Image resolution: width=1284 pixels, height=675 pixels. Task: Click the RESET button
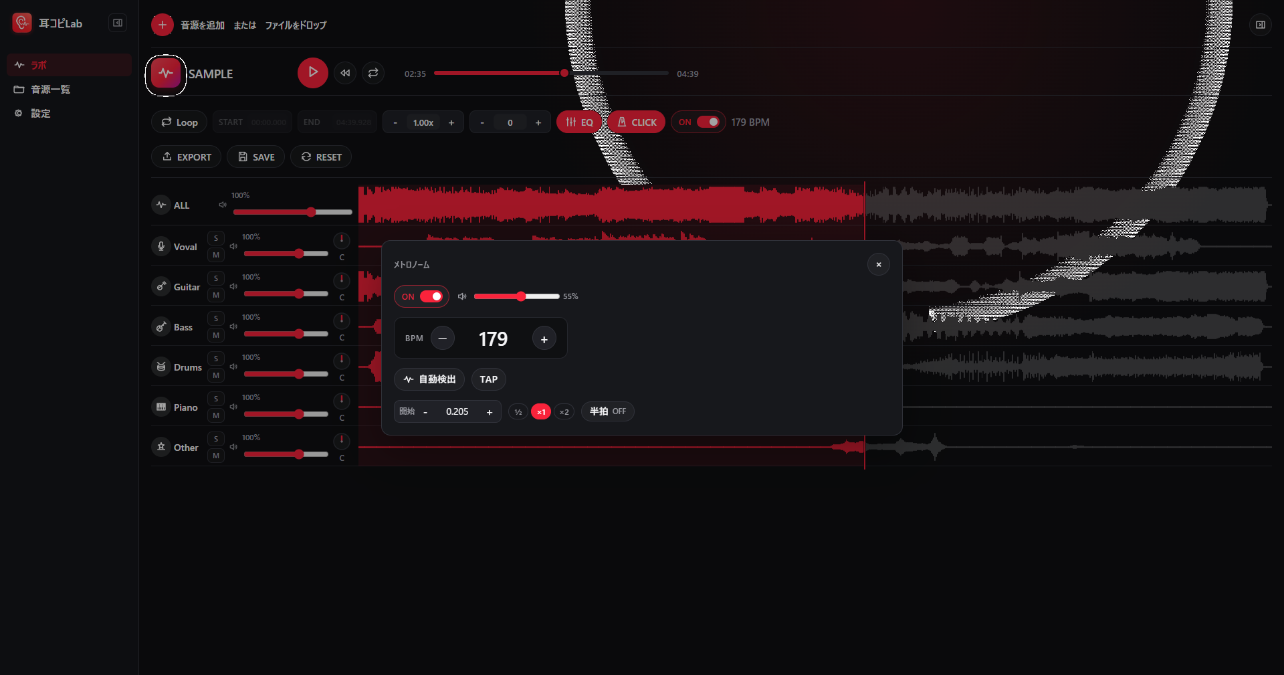coord(321,157)
